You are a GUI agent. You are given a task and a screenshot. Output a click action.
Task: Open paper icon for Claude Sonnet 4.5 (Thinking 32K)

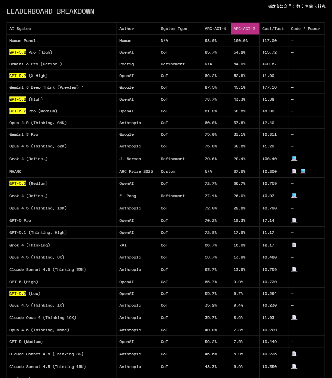click(294, 269)
